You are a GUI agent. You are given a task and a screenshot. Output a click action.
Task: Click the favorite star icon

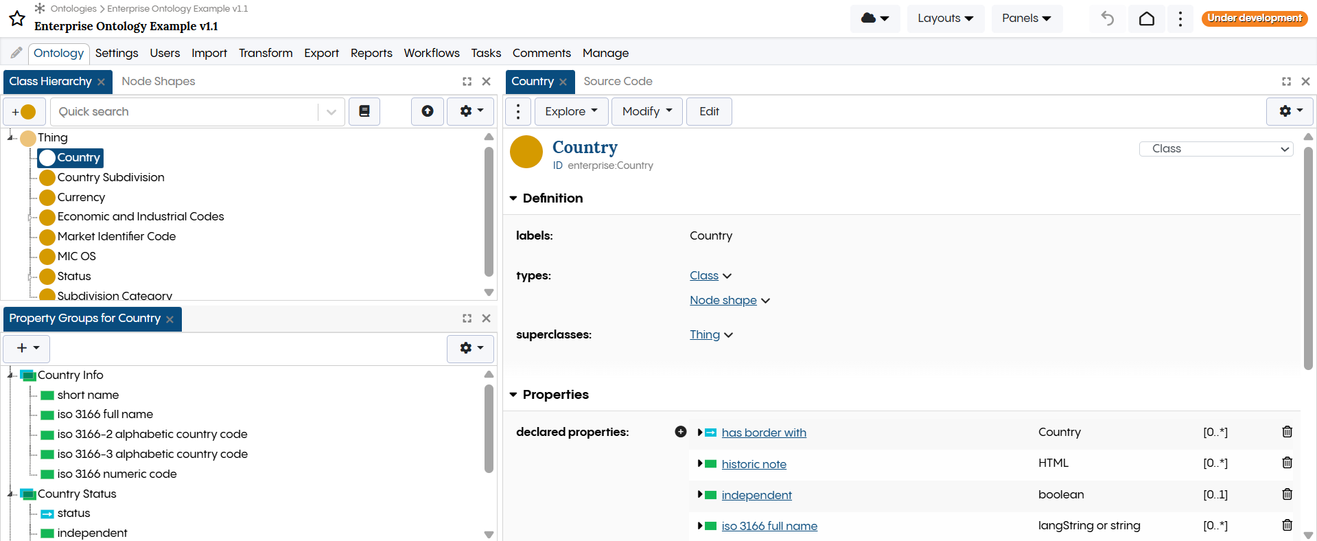pos(17,19)
